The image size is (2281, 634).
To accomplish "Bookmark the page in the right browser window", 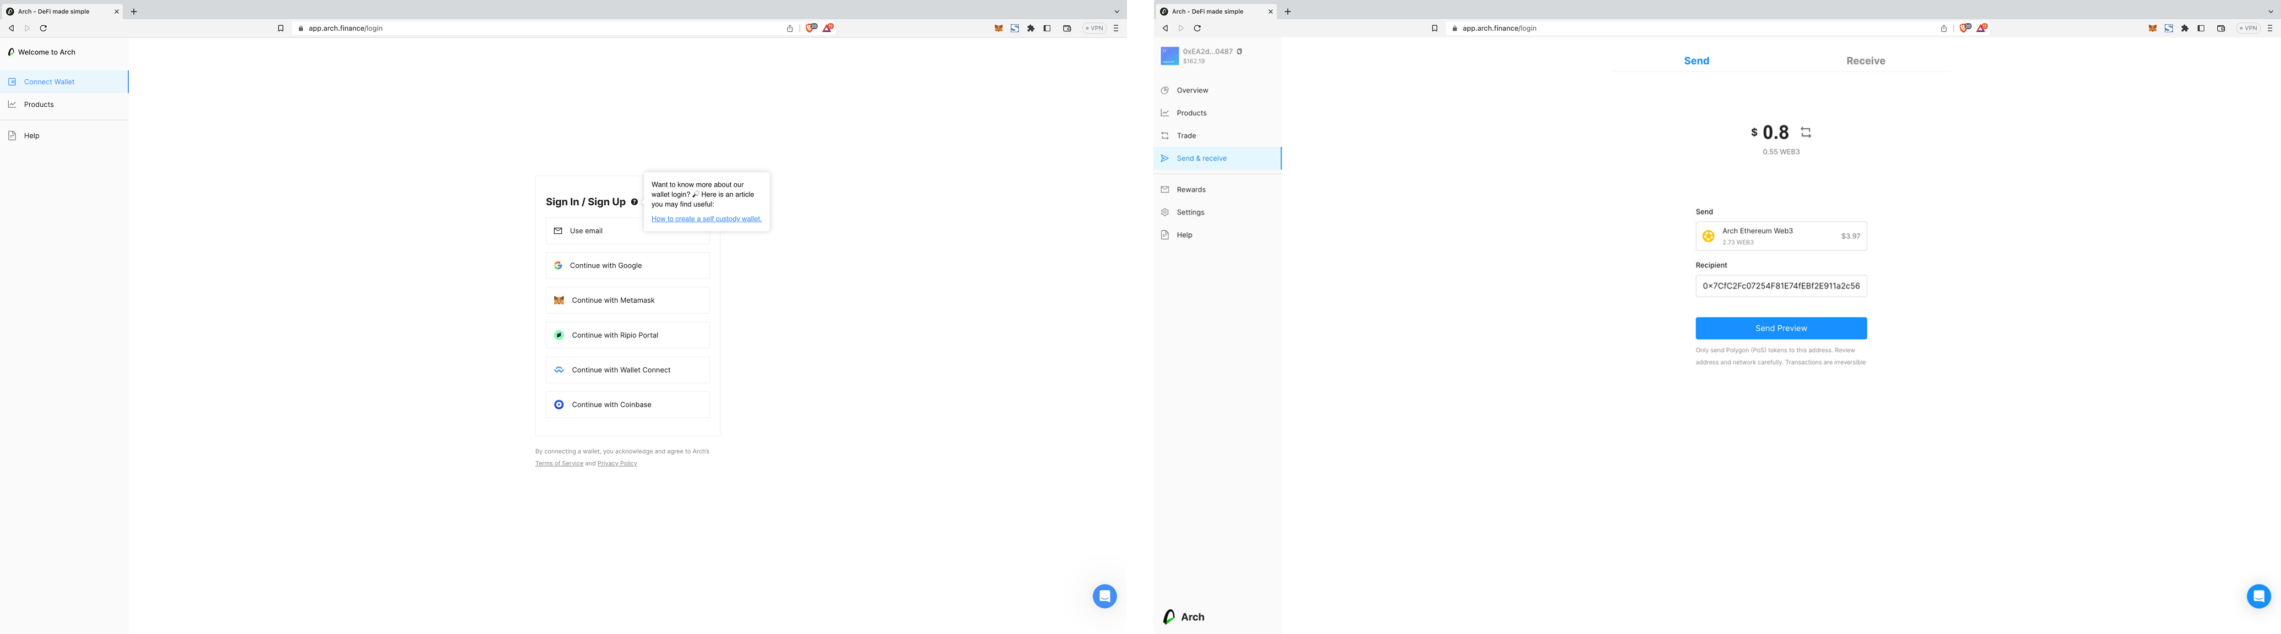I will pos(1435,28).
